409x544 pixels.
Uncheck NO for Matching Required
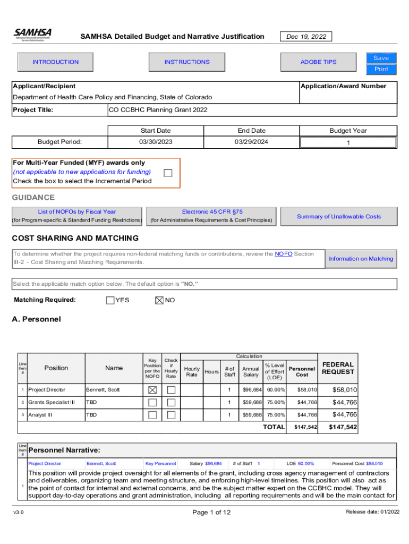[x=158, y=300]
